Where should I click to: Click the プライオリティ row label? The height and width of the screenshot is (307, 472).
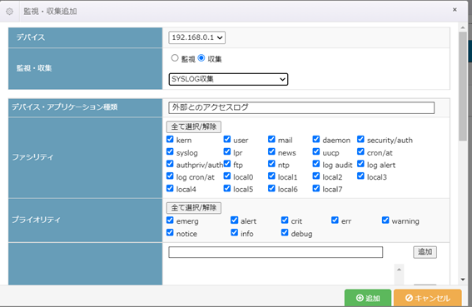pyautogui.click(x=36, y=220)
